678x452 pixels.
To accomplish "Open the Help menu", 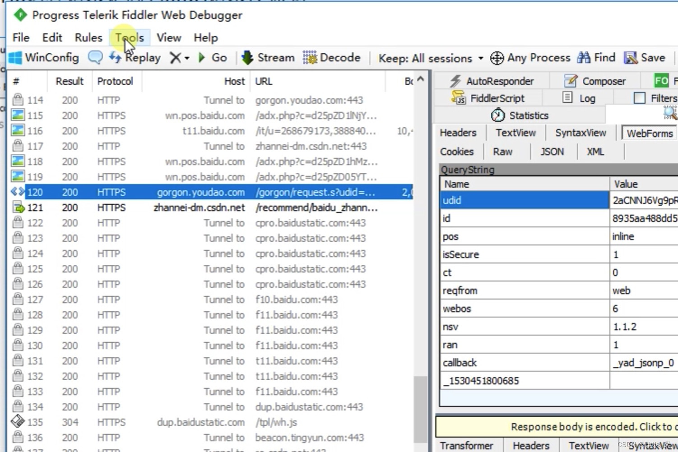I will click(205, 37).
